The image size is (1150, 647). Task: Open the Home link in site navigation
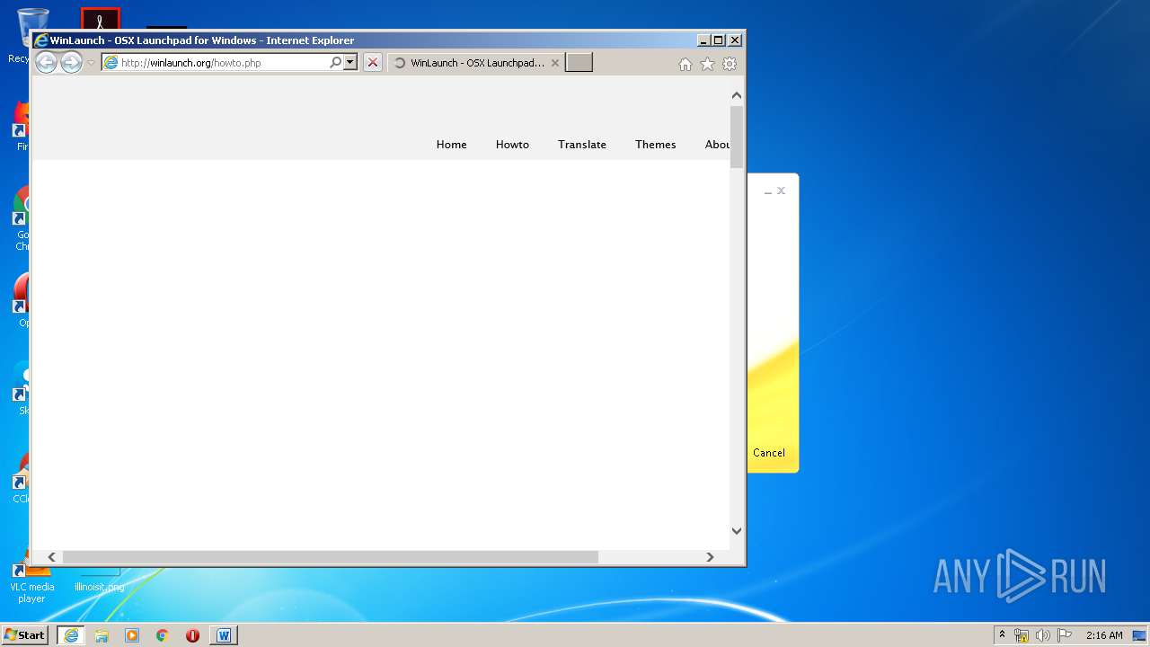[x=452, y=145]
